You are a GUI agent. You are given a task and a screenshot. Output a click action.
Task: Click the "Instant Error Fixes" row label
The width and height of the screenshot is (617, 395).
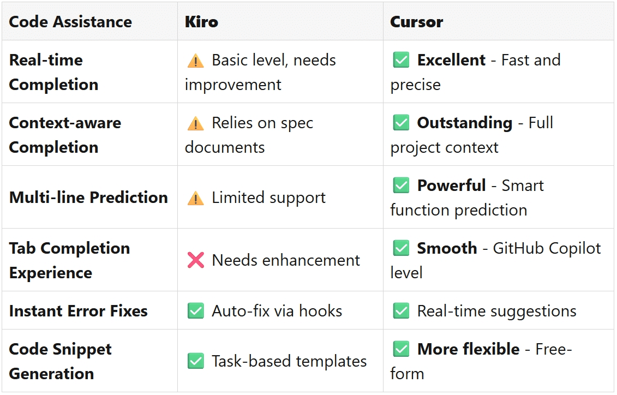[78, 311]
